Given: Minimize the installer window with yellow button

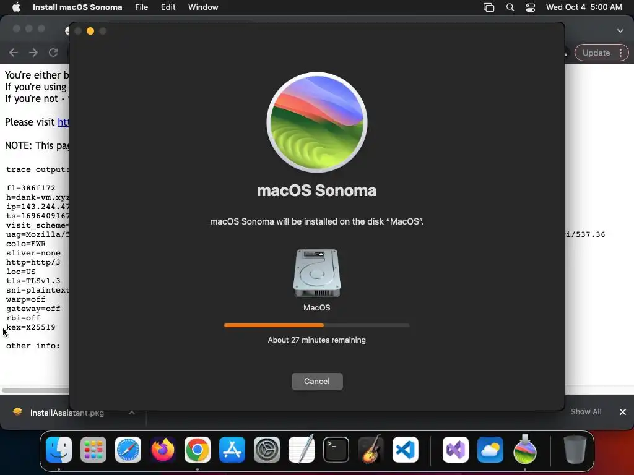Looking at the screenshot, I should [90, 31].
